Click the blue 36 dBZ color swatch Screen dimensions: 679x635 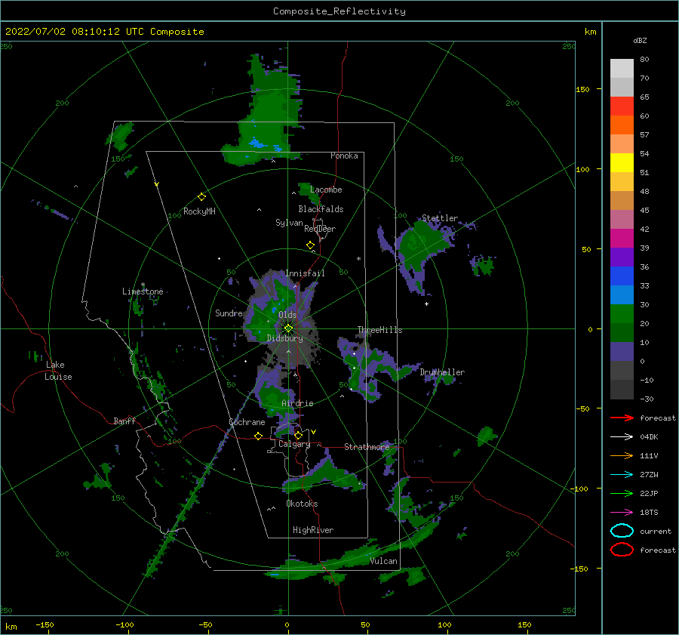point(622,276)
